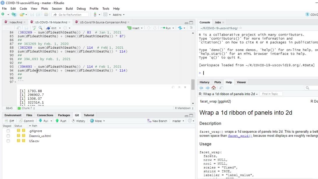The width and height of the screenshot is (318, 179).
Task: Click the Help home icon
Action: [x=214, y=88]
